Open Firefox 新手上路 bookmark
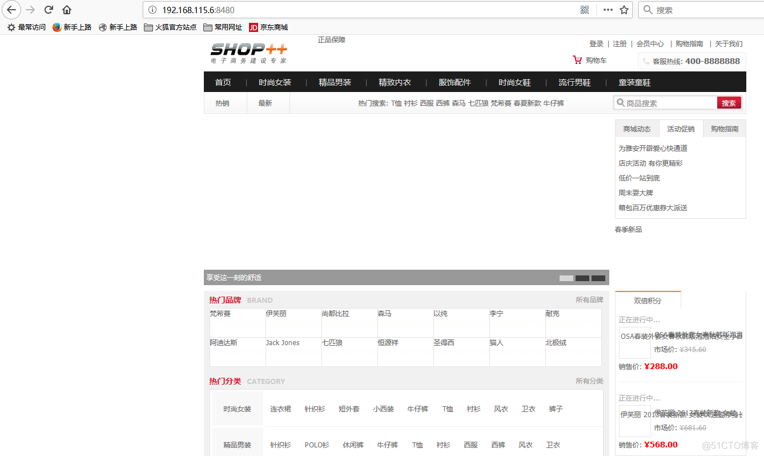764x456 pixels. click(72, 27)
